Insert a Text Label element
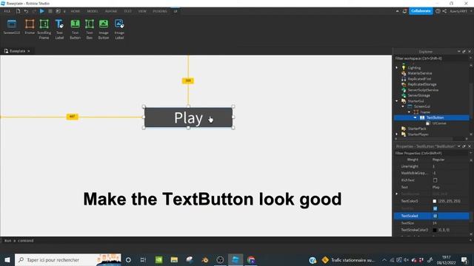This screenshot has height=266, width=474. pyautogui.click(x=59, y=30)
